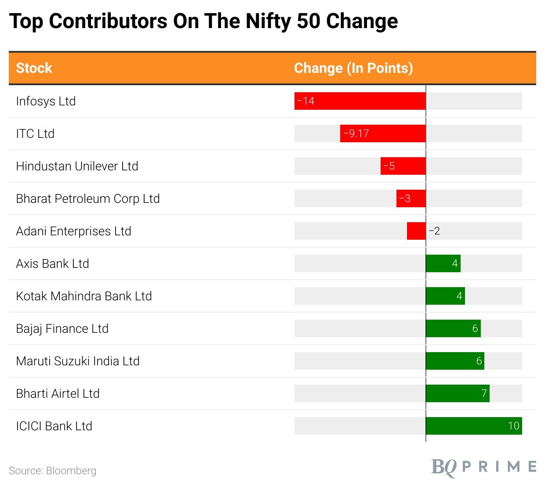
Task: Click the Bharti Airtel Ltd label
Action: point(58,393)
